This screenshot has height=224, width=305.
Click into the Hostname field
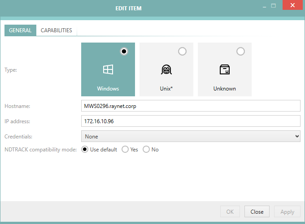click(191, 106)
